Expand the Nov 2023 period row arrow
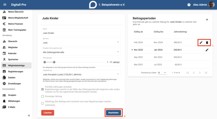 click(x=132, y=50)
